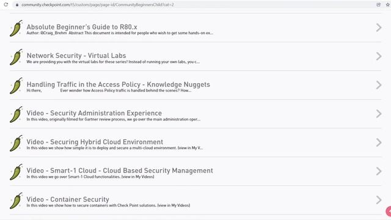The height and width of the screenshot is (220, 391).
Task: Click the icon left of bookmark star
Action: point(379,4)
